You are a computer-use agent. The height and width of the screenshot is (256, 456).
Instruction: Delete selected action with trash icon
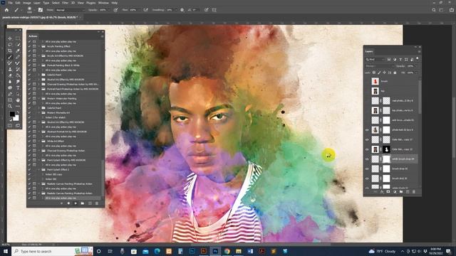click(97, 203)
